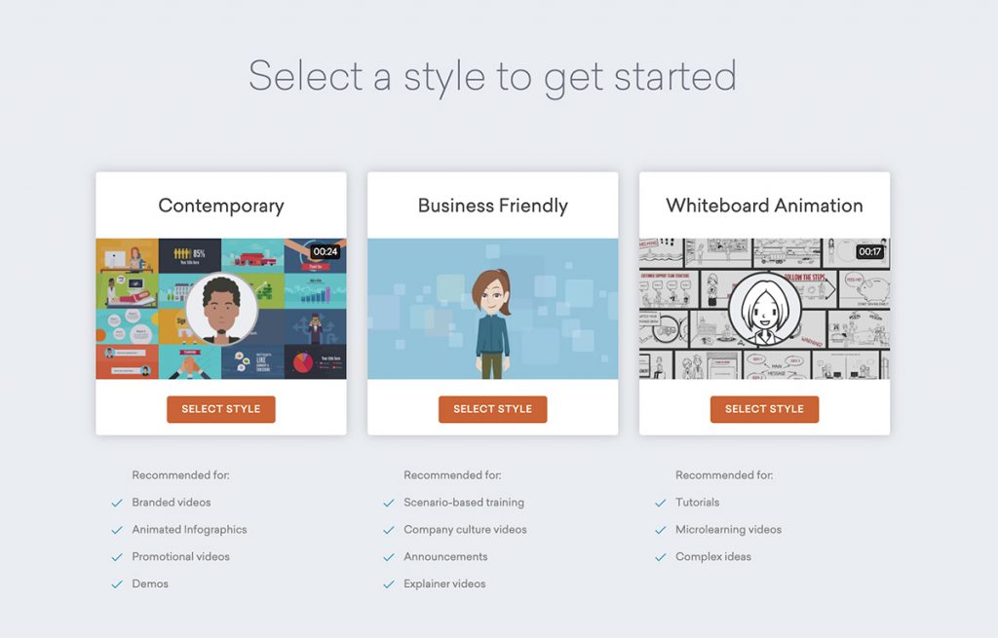Click the circular sketch avatar in Whiteboard preview
Image resolution: width=998 pixels, height=638 pixels.
click(765, 309)
